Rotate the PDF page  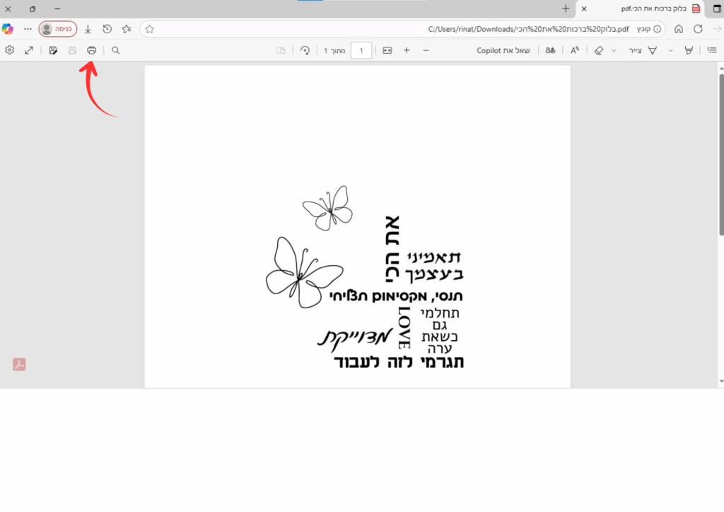click(x=305, y=50)
